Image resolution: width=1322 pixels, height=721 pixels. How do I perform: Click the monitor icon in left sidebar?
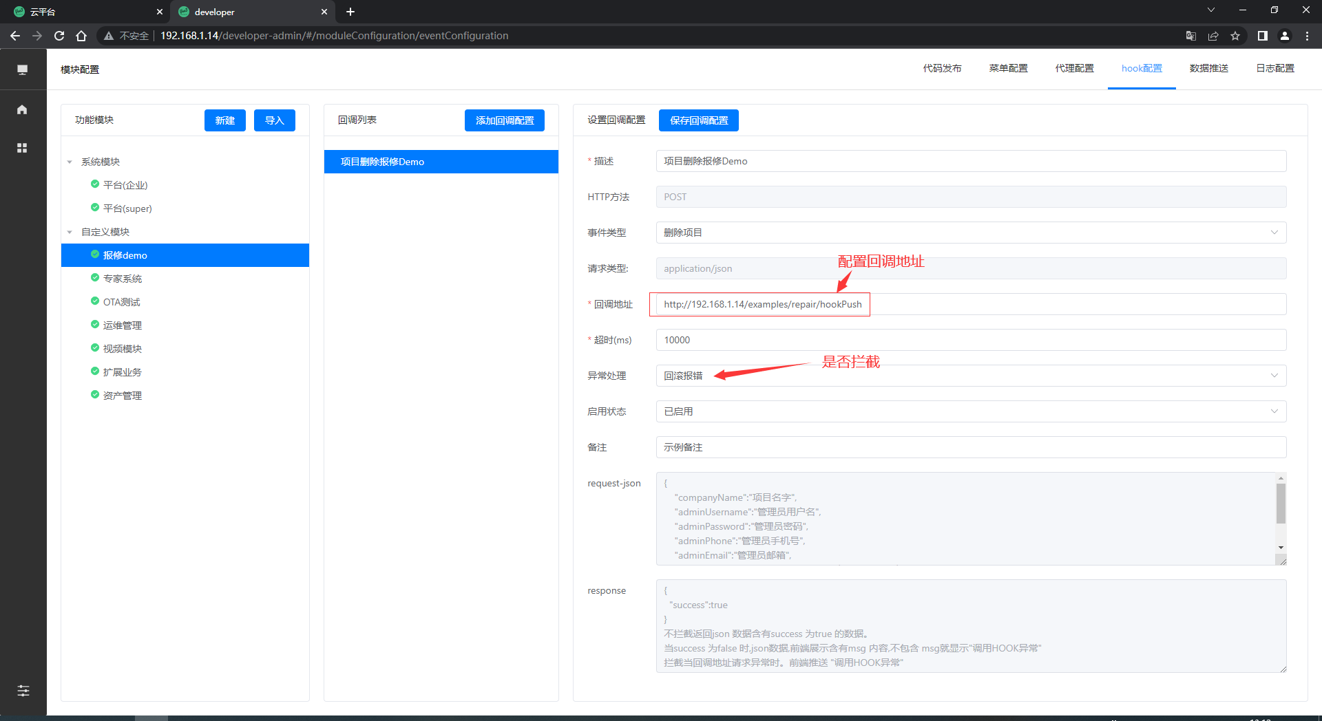coord(22,69)
